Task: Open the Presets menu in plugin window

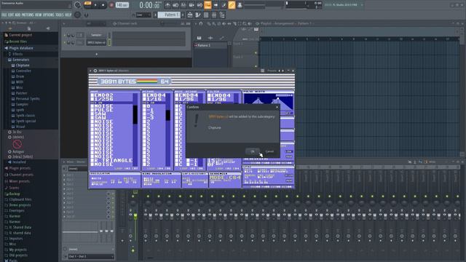Action: [272, 71]
